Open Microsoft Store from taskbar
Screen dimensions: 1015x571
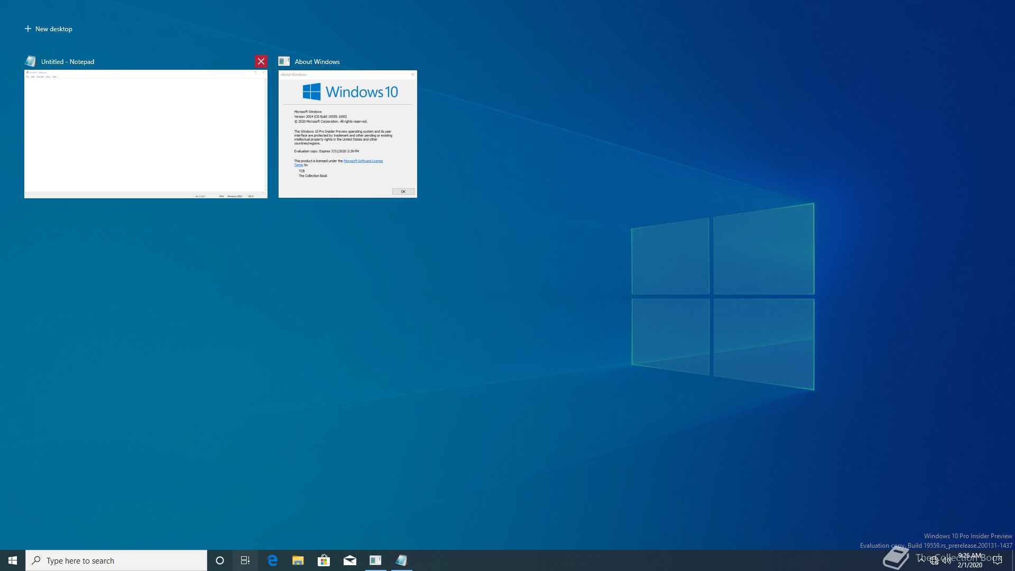point(324,560)
